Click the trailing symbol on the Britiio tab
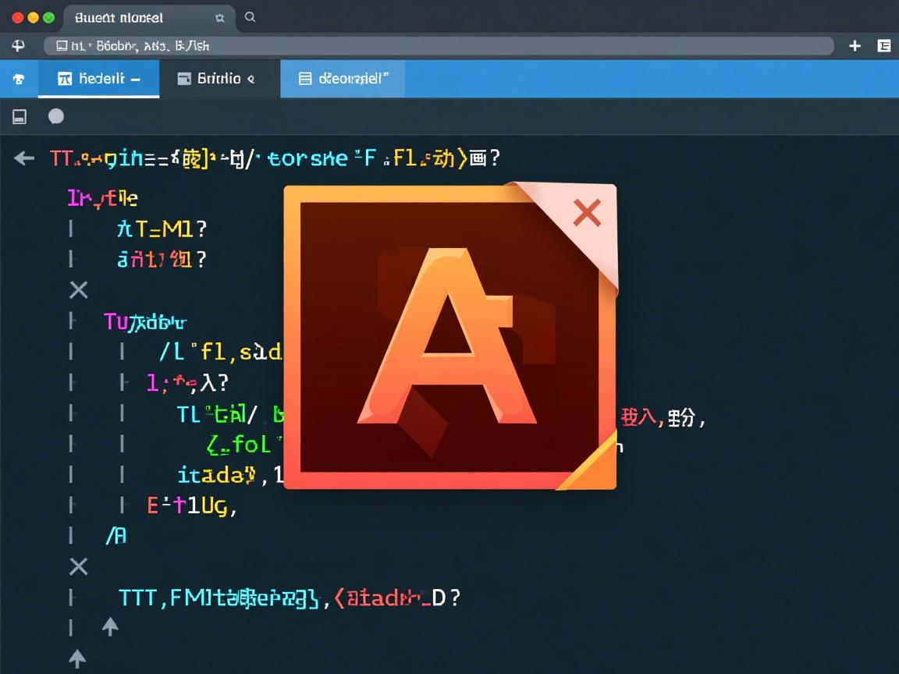This screenshot has height=674, width=899. coord(251,79)
